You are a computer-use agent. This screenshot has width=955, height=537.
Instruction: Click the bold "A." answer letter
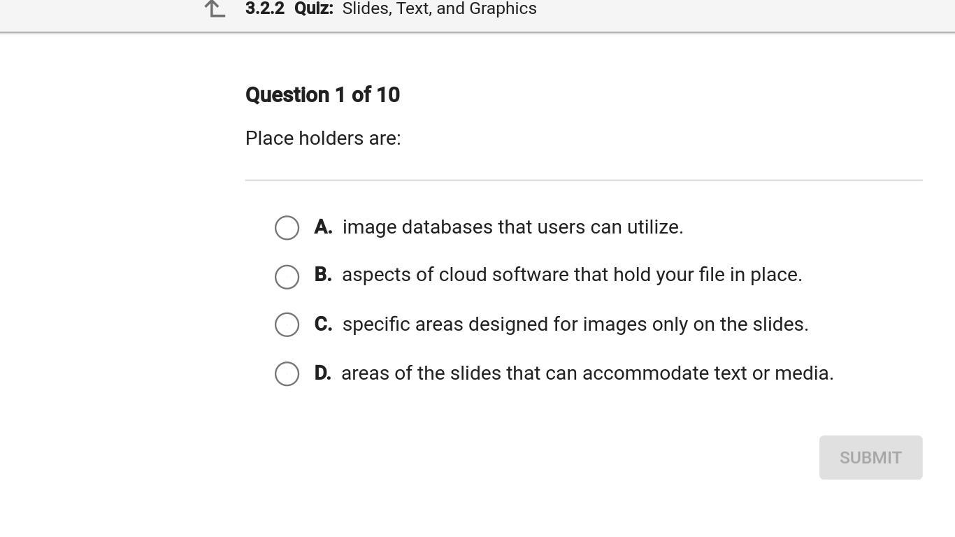[x=323, y=227]
